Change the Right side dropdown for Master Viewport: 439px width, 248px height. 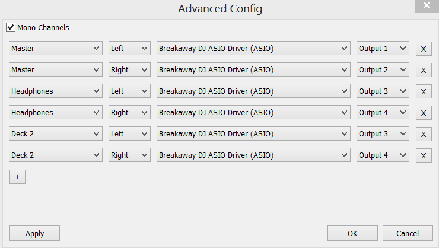(129, 70)
